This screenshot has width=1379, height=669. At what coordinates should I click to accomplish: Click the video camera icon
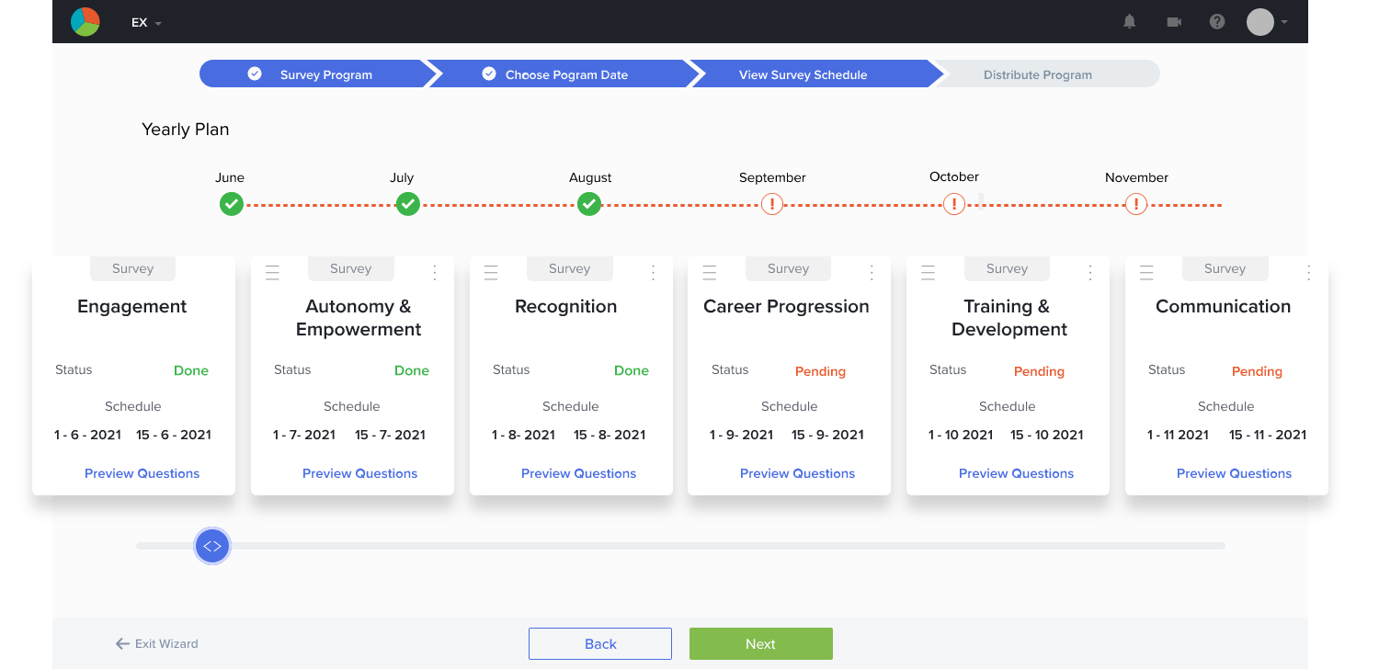tap(1174, 22)
